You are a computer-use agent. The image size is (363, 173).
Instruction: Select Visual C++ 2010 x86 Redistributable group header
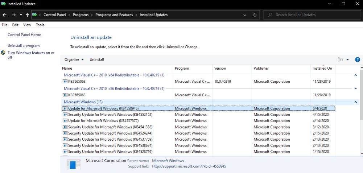click(x=114, y=88)
